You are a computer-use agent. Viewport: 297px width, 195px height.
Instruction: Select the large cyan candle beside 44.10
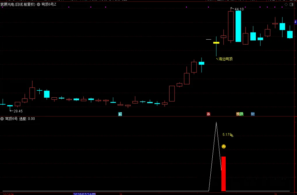point(238,26)
